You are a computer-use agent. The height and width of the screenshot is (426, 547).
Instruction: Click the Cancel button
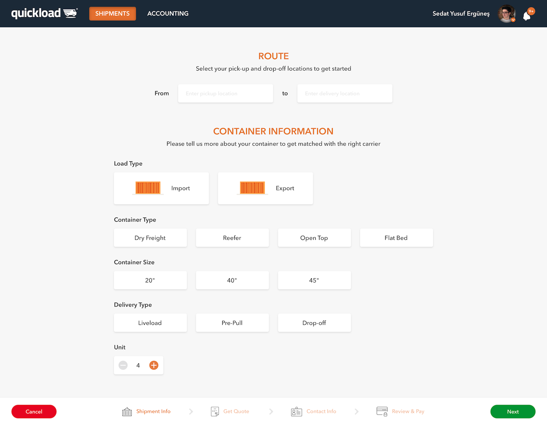point(34,412)
